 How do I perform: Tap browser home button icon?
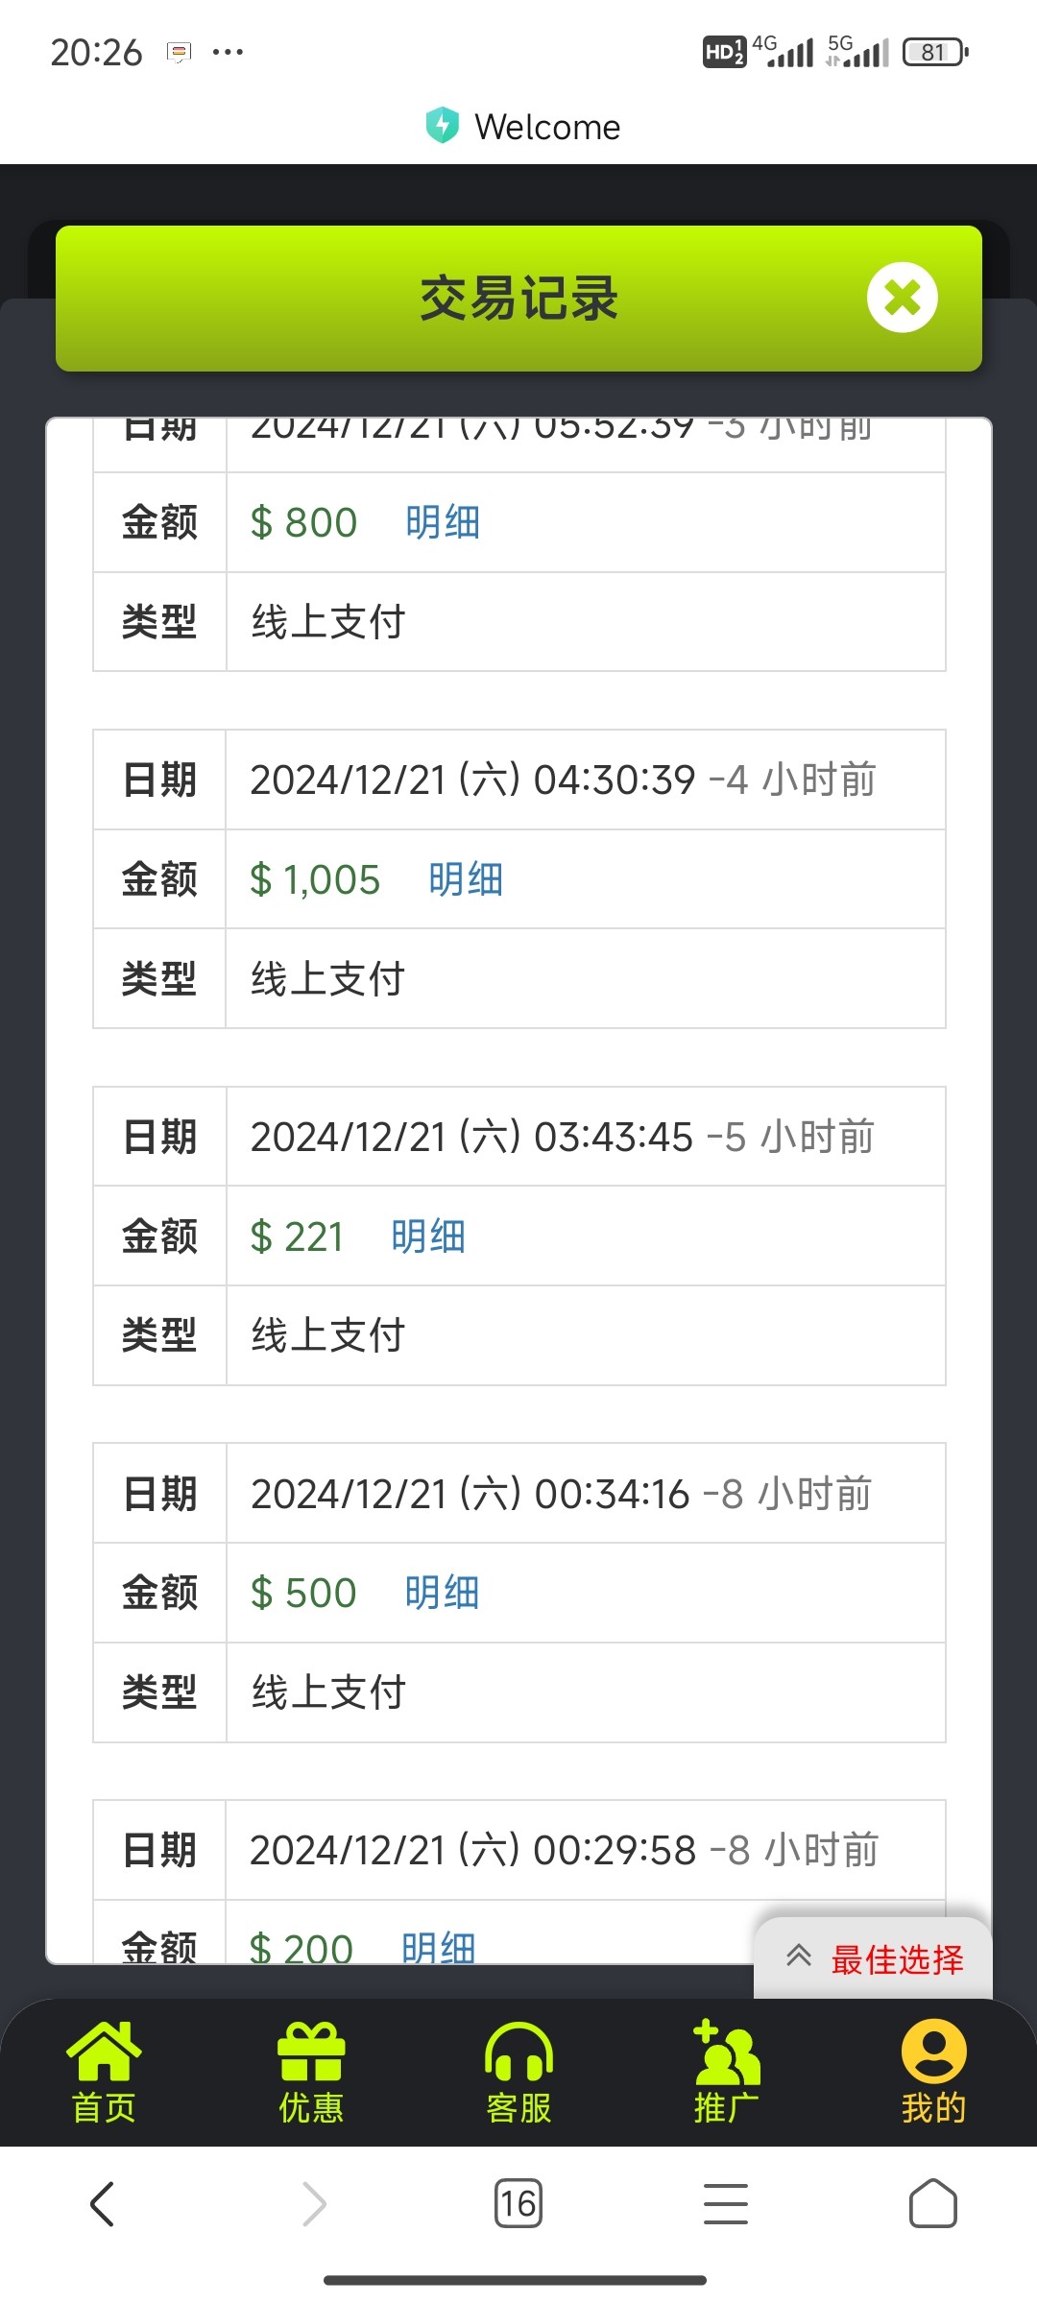point(932,2203)
